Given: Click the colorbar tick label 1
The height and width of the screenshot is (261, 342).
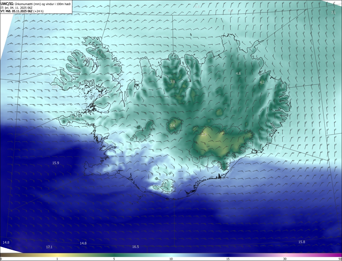Looking at the screenshot, I should point(57,259).
